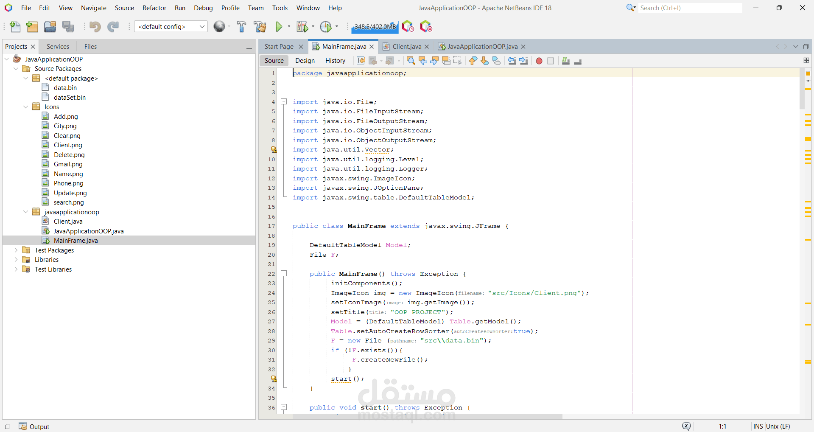Image resolution: width=814 pixels, height=432 pixels.
Task: Expand the Libraries node
Action: click(16, 260)
